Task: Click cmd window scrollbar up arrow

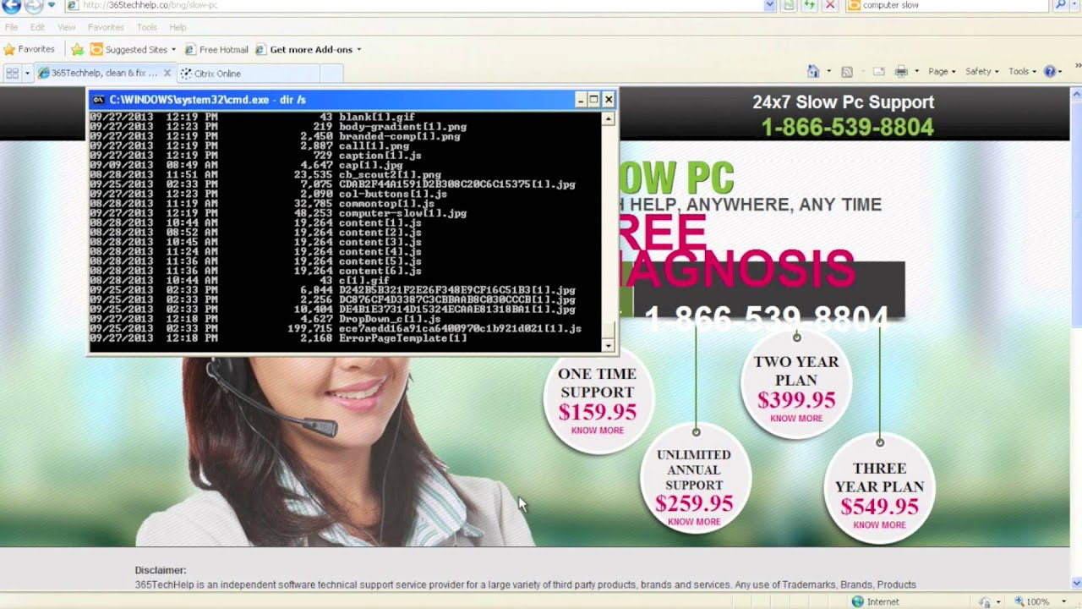Action: pos(608,119)
